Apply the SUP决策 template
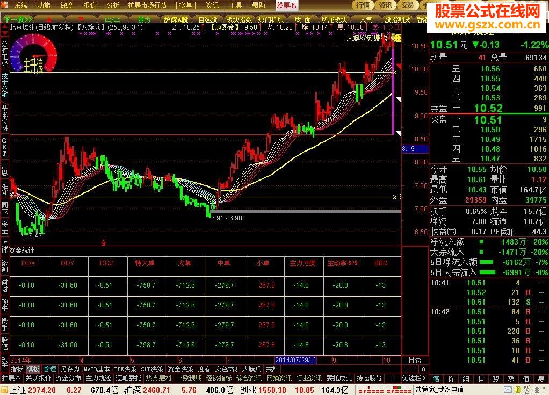Image resolution: width=549 pixels, height=395 pixels. [153, 369]
